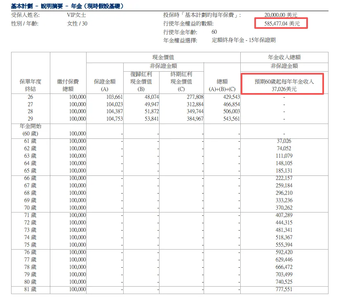
Task: Click the 行使年金權益的數額 label
Action: pos(188,23)
